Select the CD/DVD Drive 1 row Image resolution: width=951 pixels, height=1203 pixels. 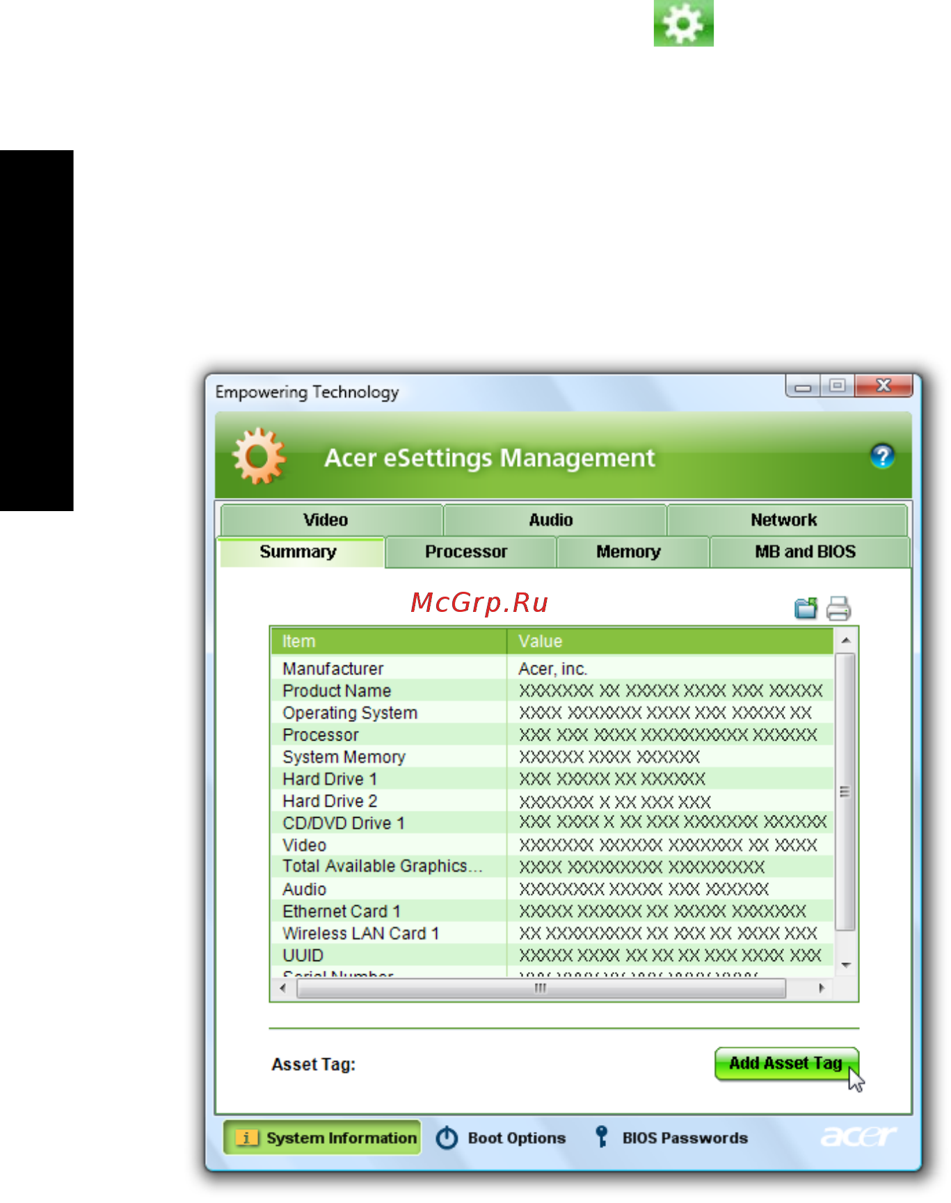pos(552,823)
